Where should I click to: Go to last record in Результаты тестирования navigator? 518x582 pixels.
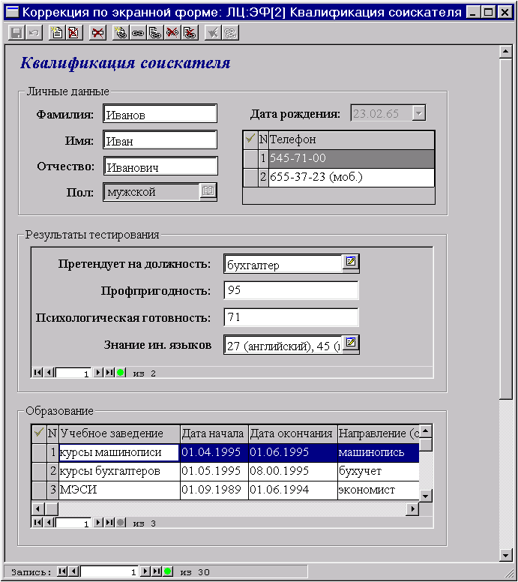pos(109,372)
